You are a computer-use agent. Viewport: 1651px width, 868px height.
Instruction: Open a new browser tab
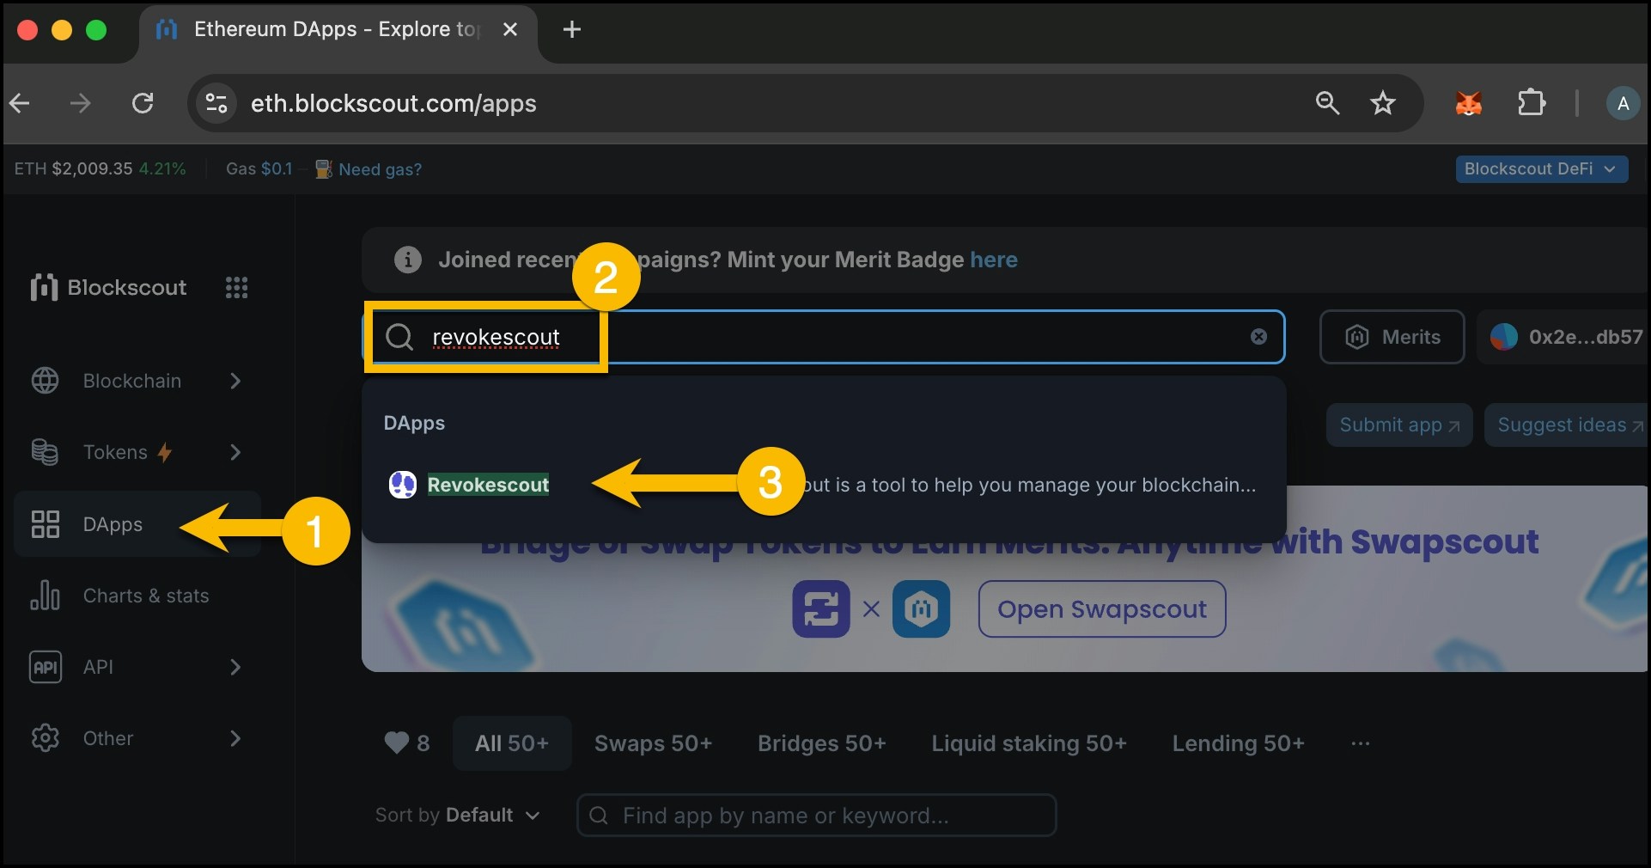pos(572,30)
